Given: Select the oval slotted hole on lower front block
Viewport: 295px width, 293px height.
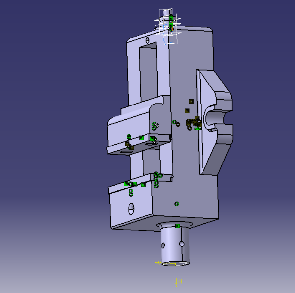Looking at the screenshot, I should tap(131, 209).
